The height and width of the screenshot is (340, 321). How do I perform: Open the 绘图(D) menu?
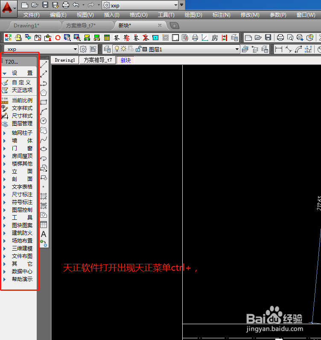[193, 15]
